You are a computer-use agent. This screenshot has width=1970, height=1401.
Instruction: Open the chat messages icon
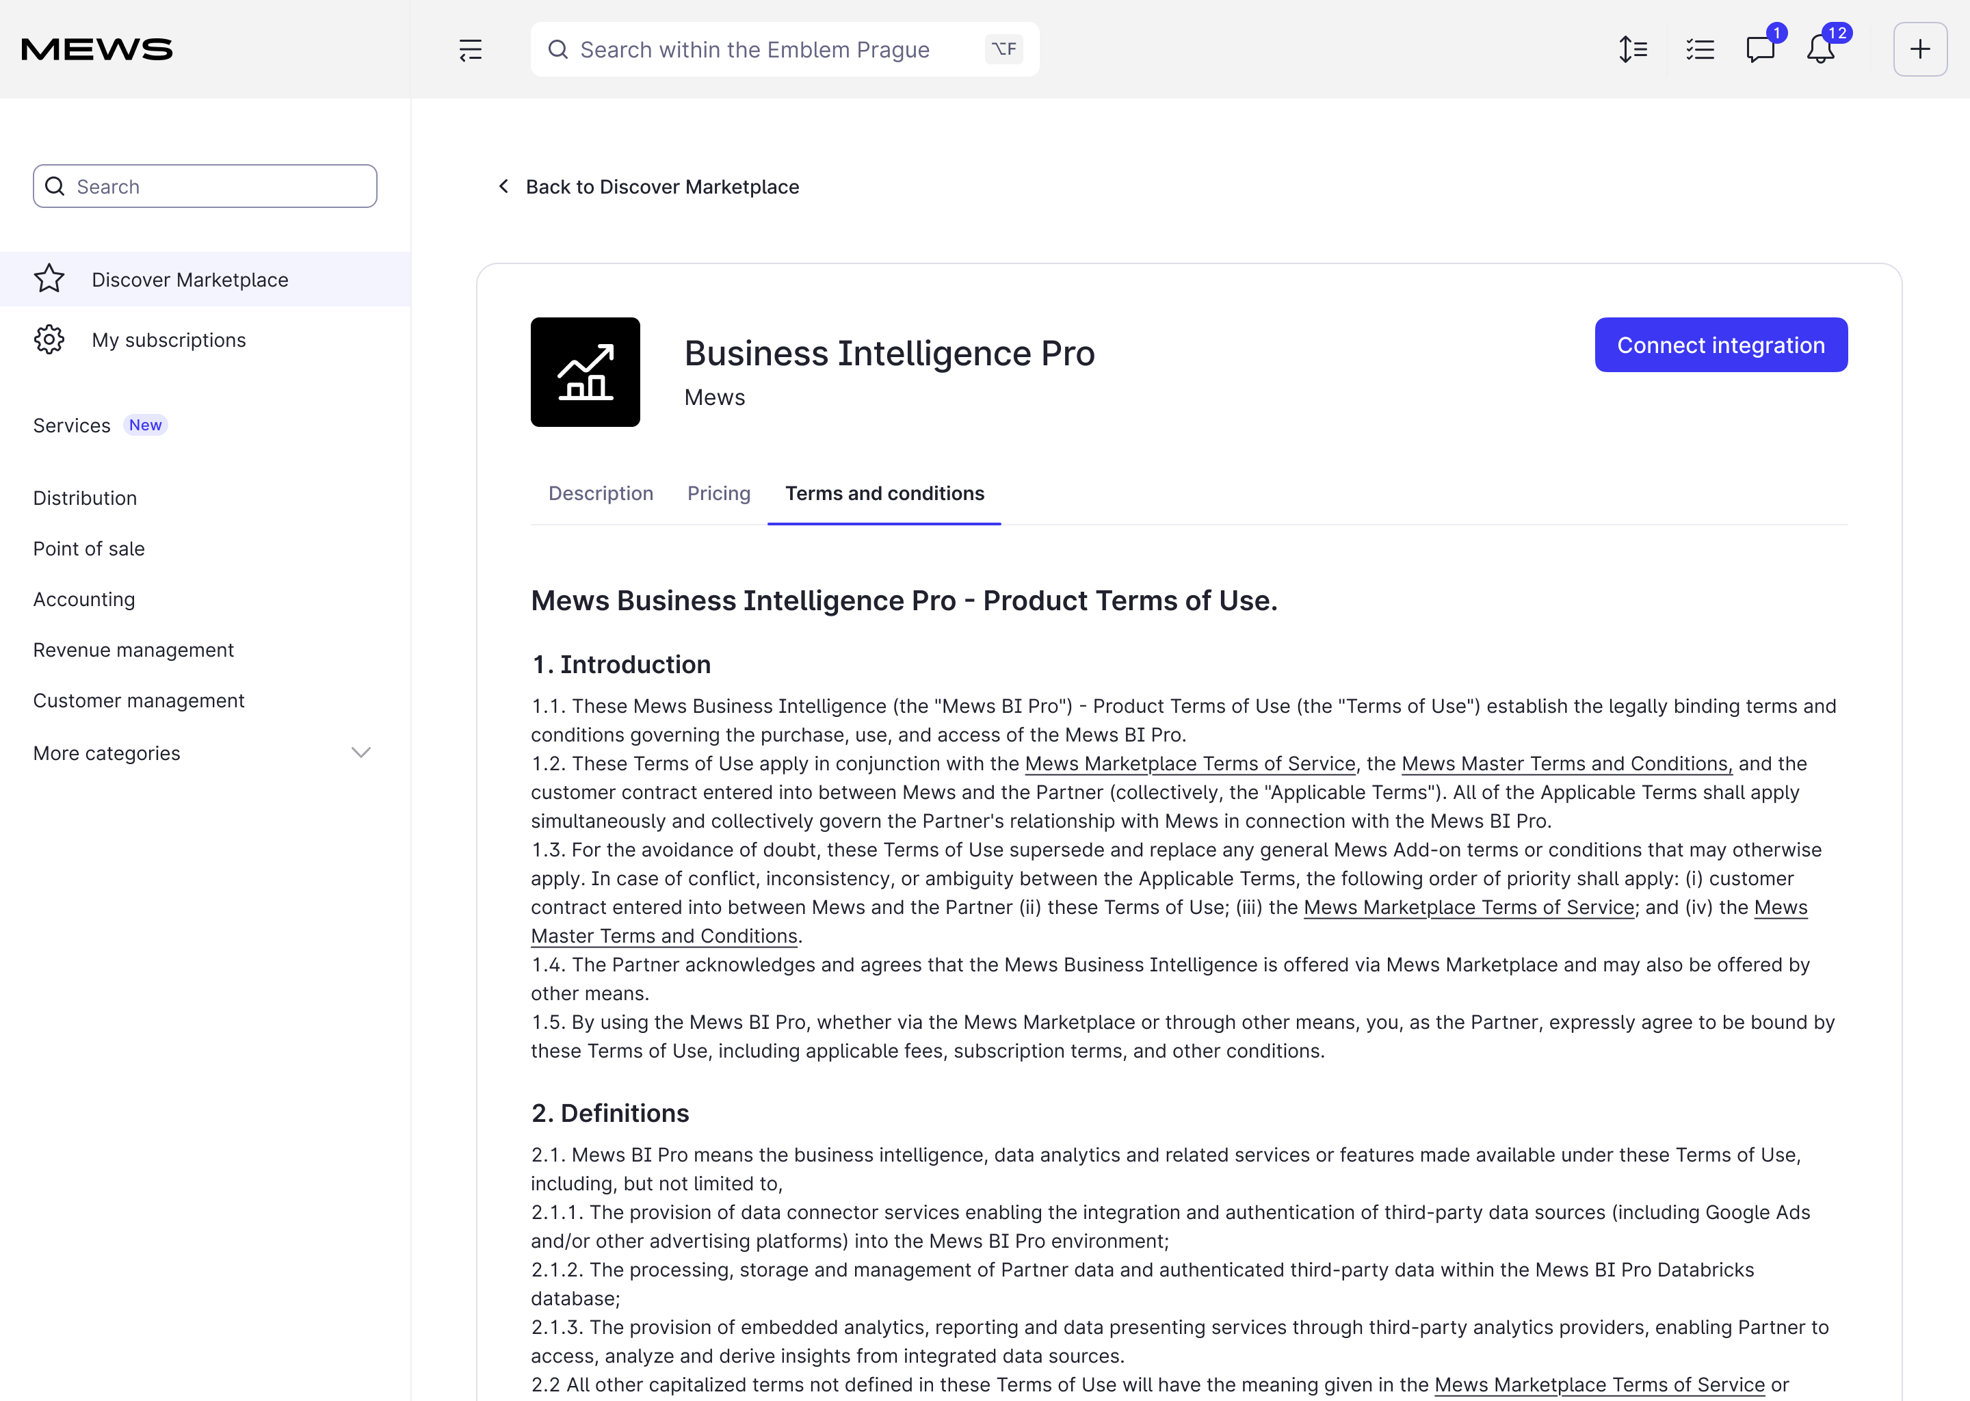1761,49
